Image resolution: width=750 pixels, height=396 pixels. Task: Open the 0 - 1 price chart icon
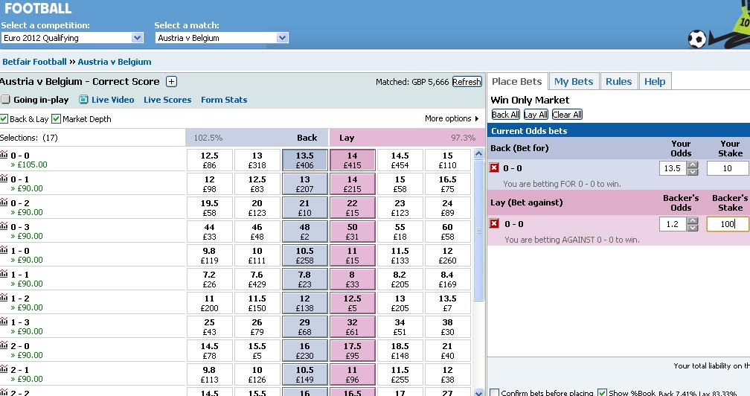click(x=4, y=178)
